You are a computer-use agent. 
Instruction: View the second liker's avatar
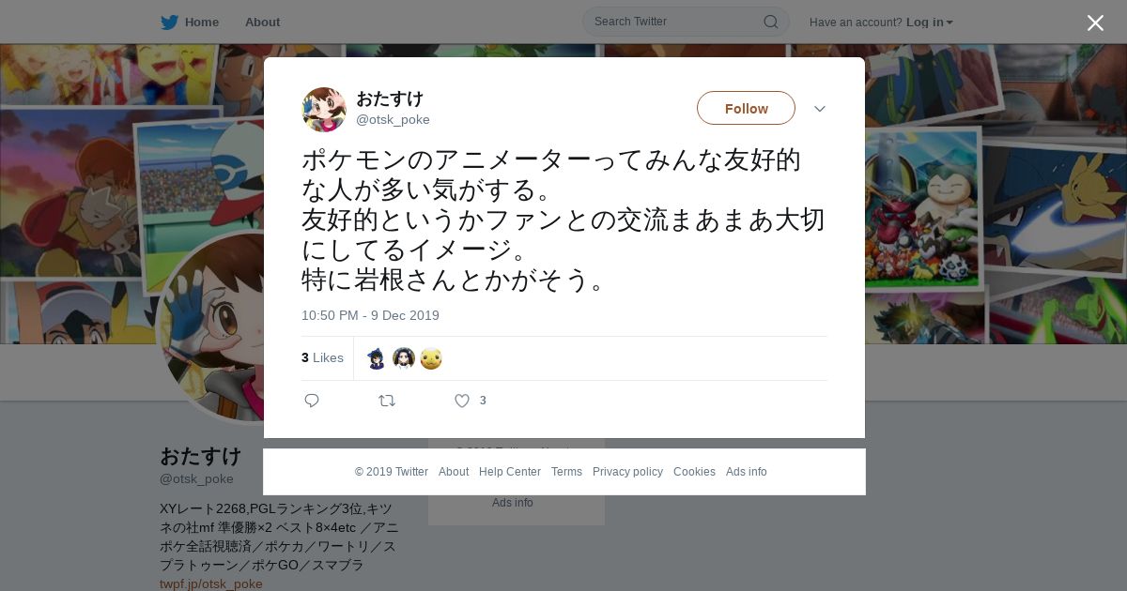404,358
